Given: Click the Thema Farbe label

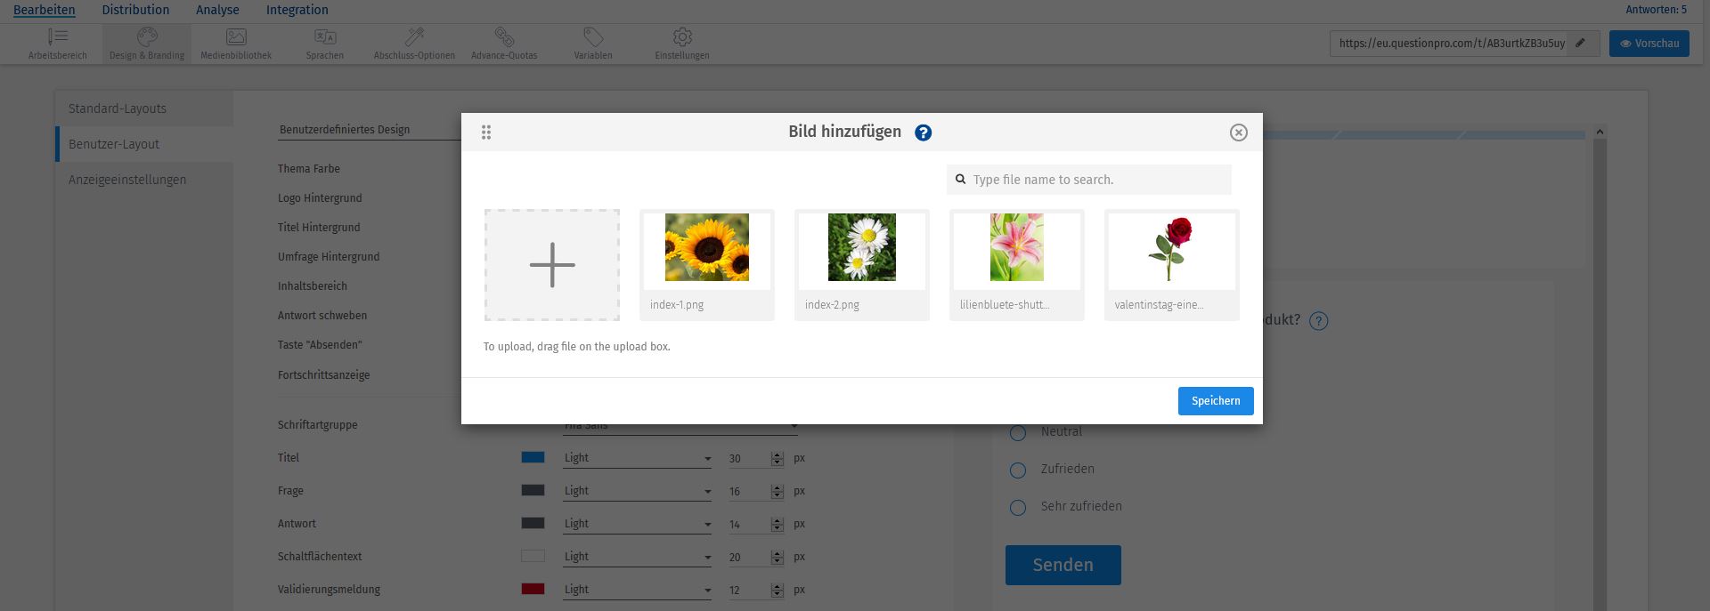Looking at the screenshot, I should (309, 169).
